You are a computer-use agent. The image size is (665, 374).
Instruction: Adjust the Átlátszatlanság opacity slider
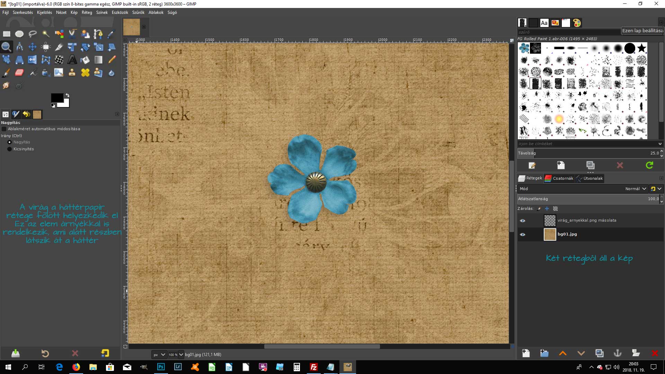coord(585,199)
